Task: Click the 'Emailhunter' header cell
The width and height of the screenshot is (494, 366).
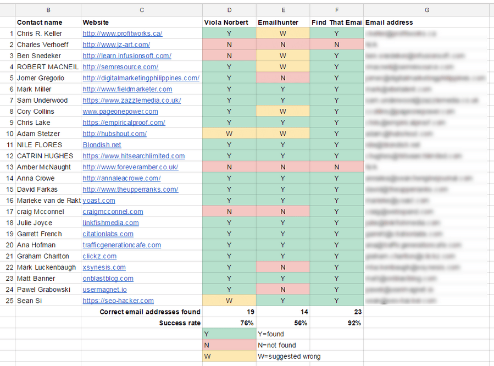Action: [283, 23]
